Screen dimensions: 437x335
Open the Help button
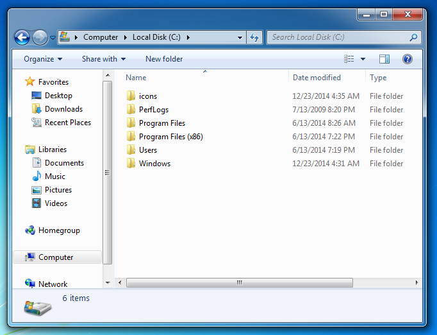407,59
